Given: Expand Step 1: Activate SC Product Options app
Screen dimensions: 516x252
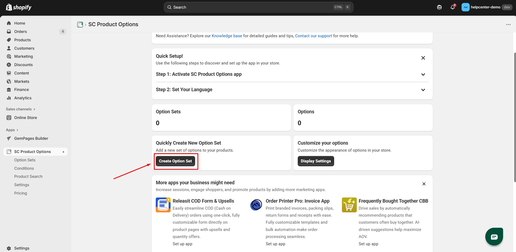Looking at the screenshot, I should click(423, 74).
